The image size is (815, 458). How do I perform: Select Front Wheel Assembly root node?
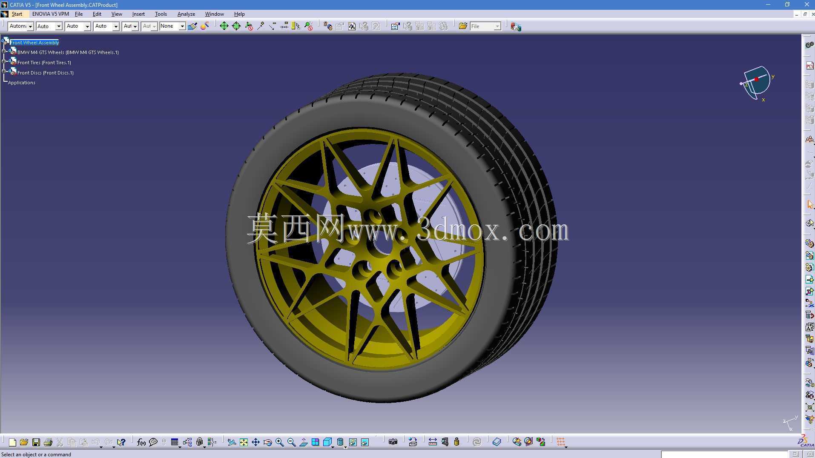click(x=34, y=43)
